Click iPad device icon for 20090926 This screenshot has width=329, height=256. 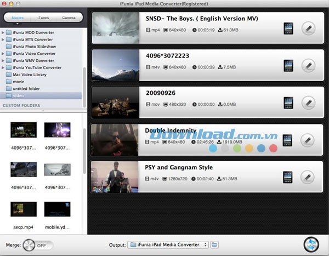(x=288, y=103)
